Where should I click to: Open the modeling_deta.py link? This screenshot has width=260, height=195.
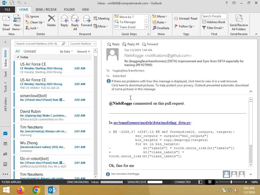152,123
